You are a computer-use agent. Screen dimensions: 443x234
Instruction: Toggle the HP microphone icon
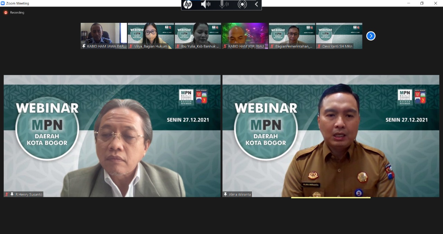(x=224, y=4)
